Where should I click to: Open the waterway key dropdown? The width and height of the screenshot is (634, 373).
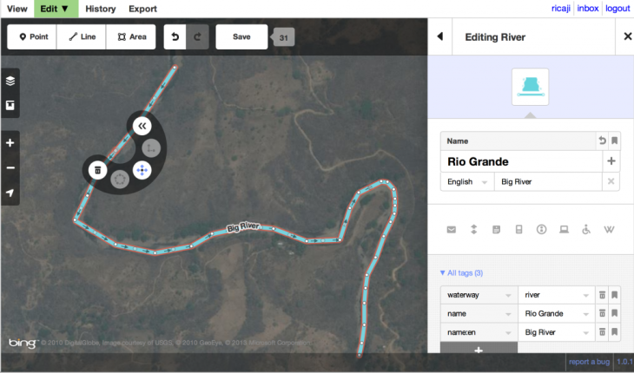click(508, 296)
